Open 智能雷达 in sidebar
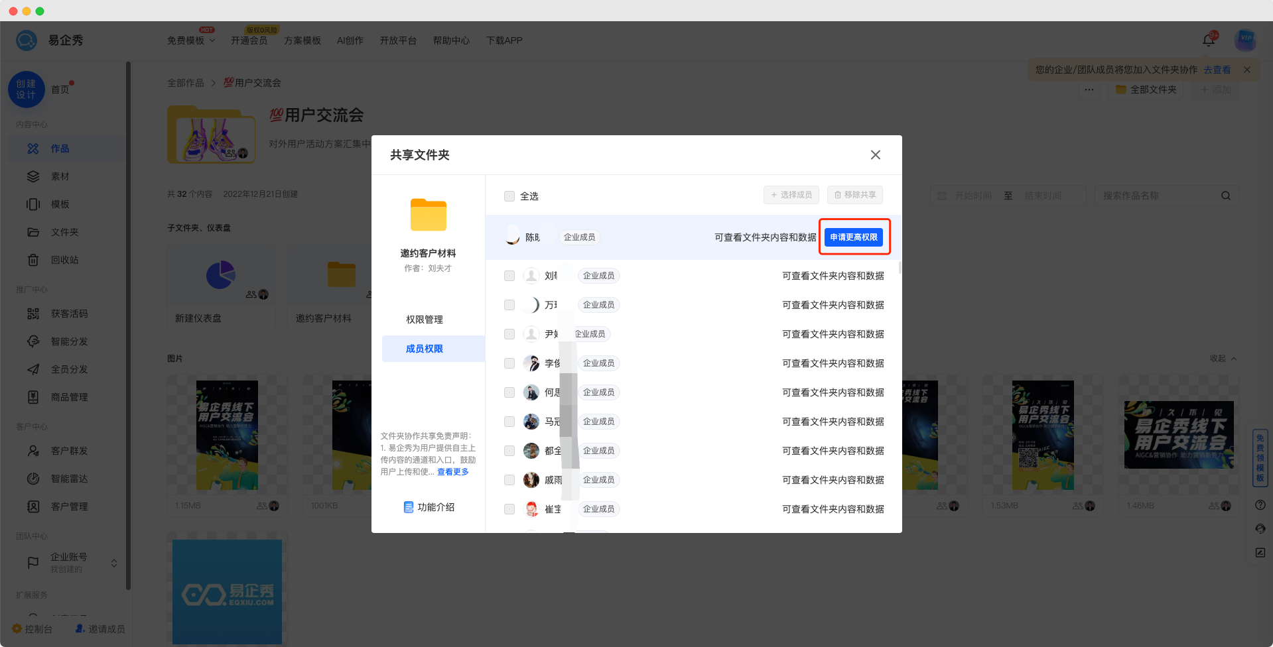This screenshot has height=647, width=1273. [69, 479]
